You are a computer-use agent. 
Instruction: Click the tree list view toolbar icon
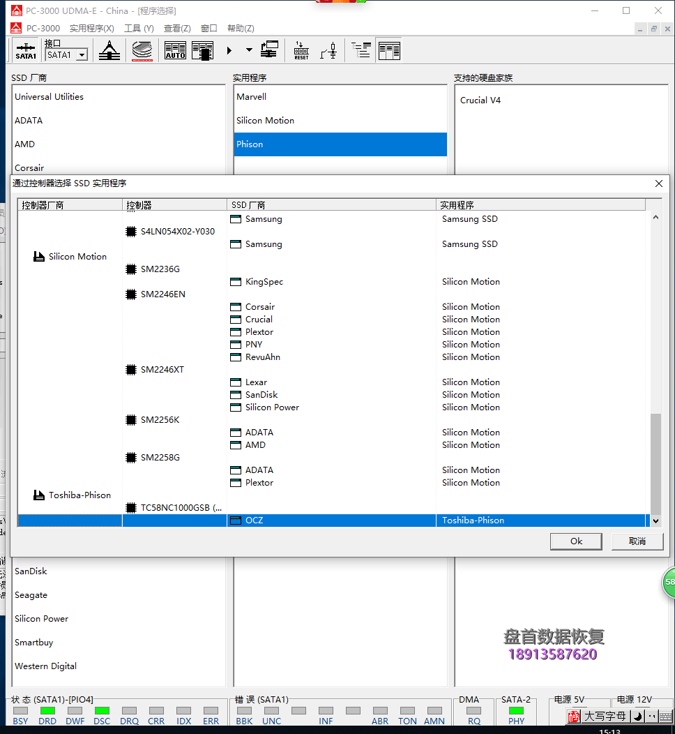pyautogui.click(x=361, y=50)
